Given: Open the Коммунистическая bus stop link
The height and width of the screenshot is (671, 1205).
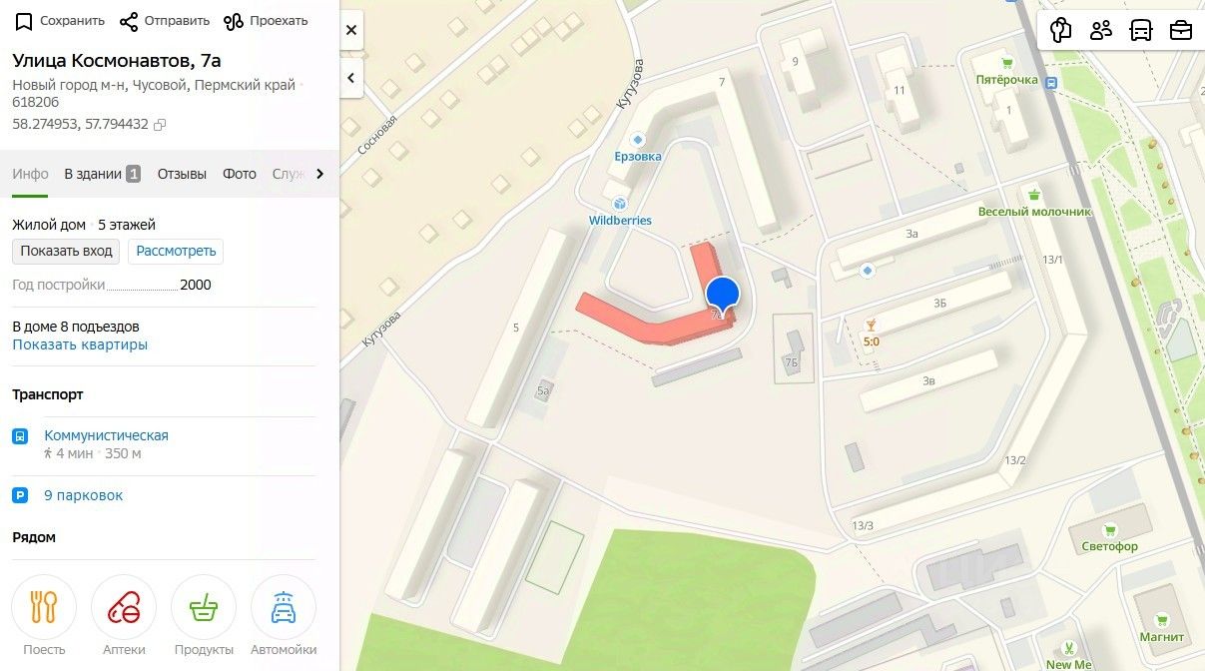Looking at the screenshot, I should tap(106, 435).
